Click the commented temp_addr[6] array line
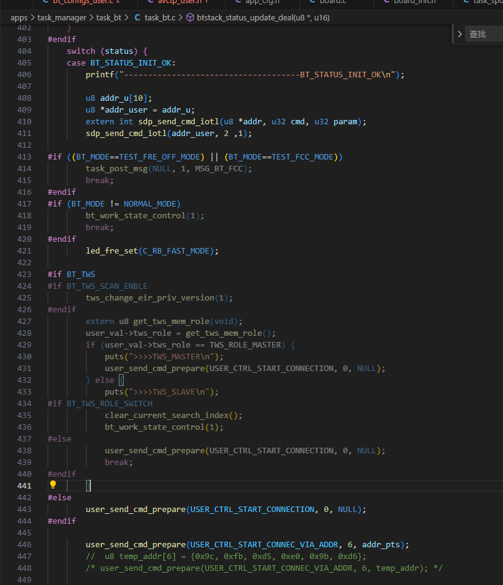 click(226, 557)
